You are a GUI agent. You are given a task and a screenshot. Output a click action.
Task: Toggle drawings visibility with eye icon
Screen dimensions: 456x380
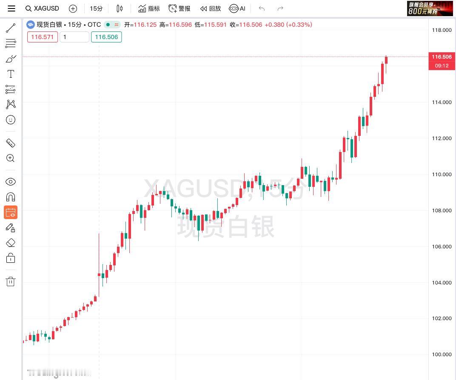point(11,182)
